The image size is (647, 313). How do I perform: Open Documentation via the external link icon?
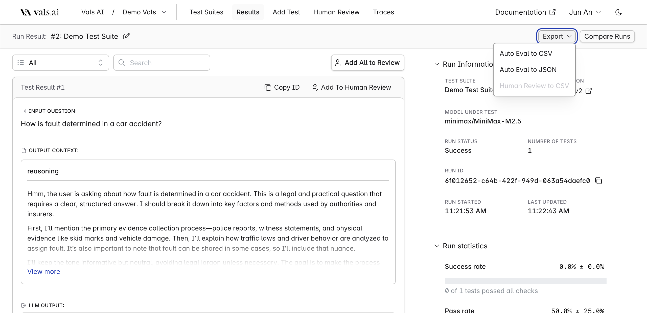[552, 12]
